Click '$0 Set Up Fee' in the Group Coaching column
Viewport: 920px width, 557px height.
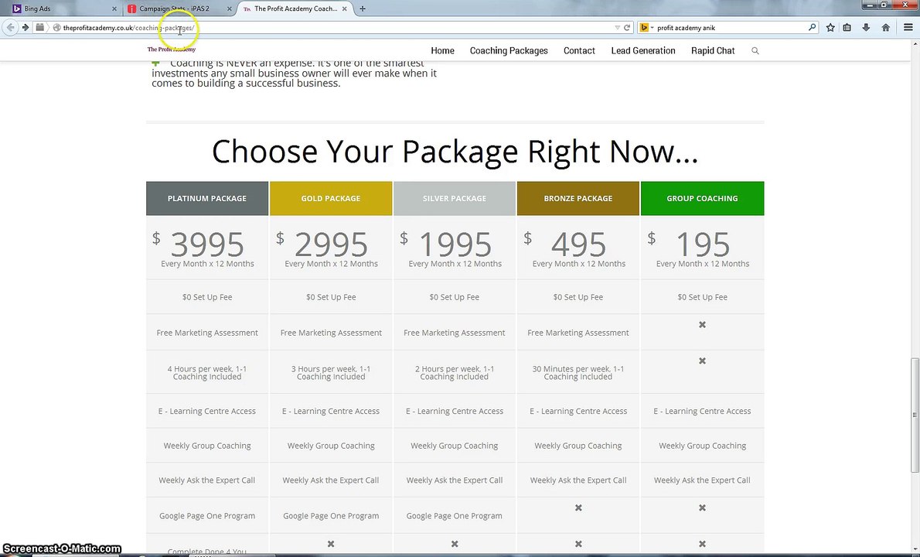[702, 297]
